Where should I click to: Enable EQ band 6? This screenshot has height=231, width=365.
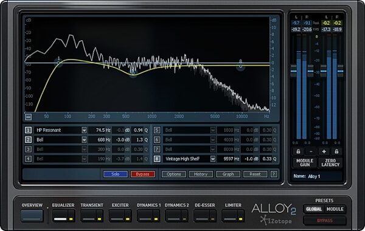[157, 140]
